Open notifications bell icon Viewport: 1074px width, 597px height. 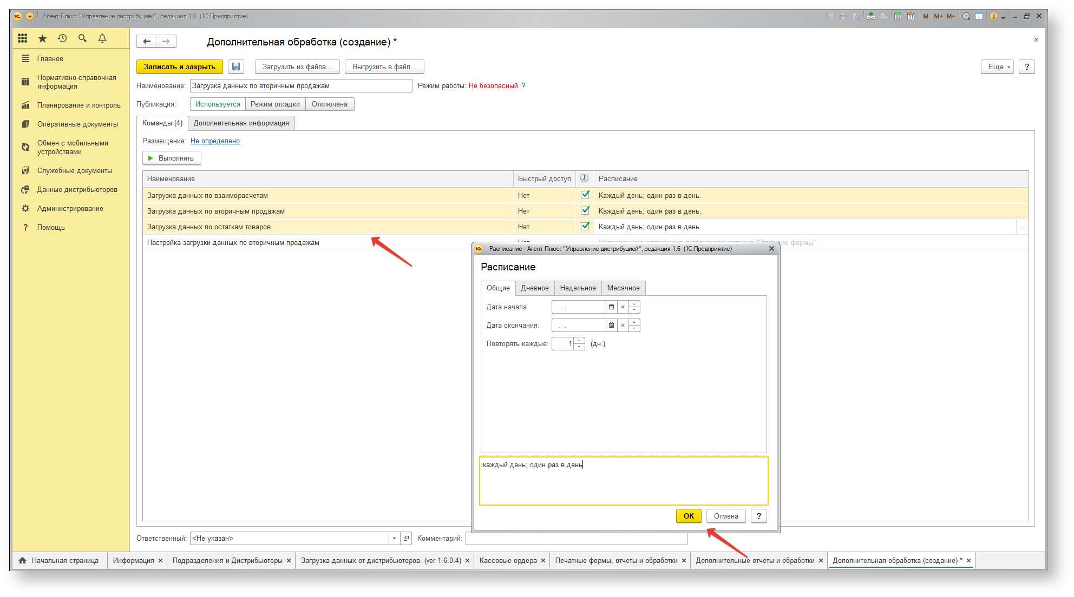pos(102,38)
